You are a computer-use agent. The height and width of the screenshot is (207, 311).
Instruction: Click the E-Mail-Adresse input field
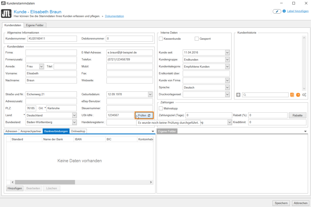coord(130,53)
